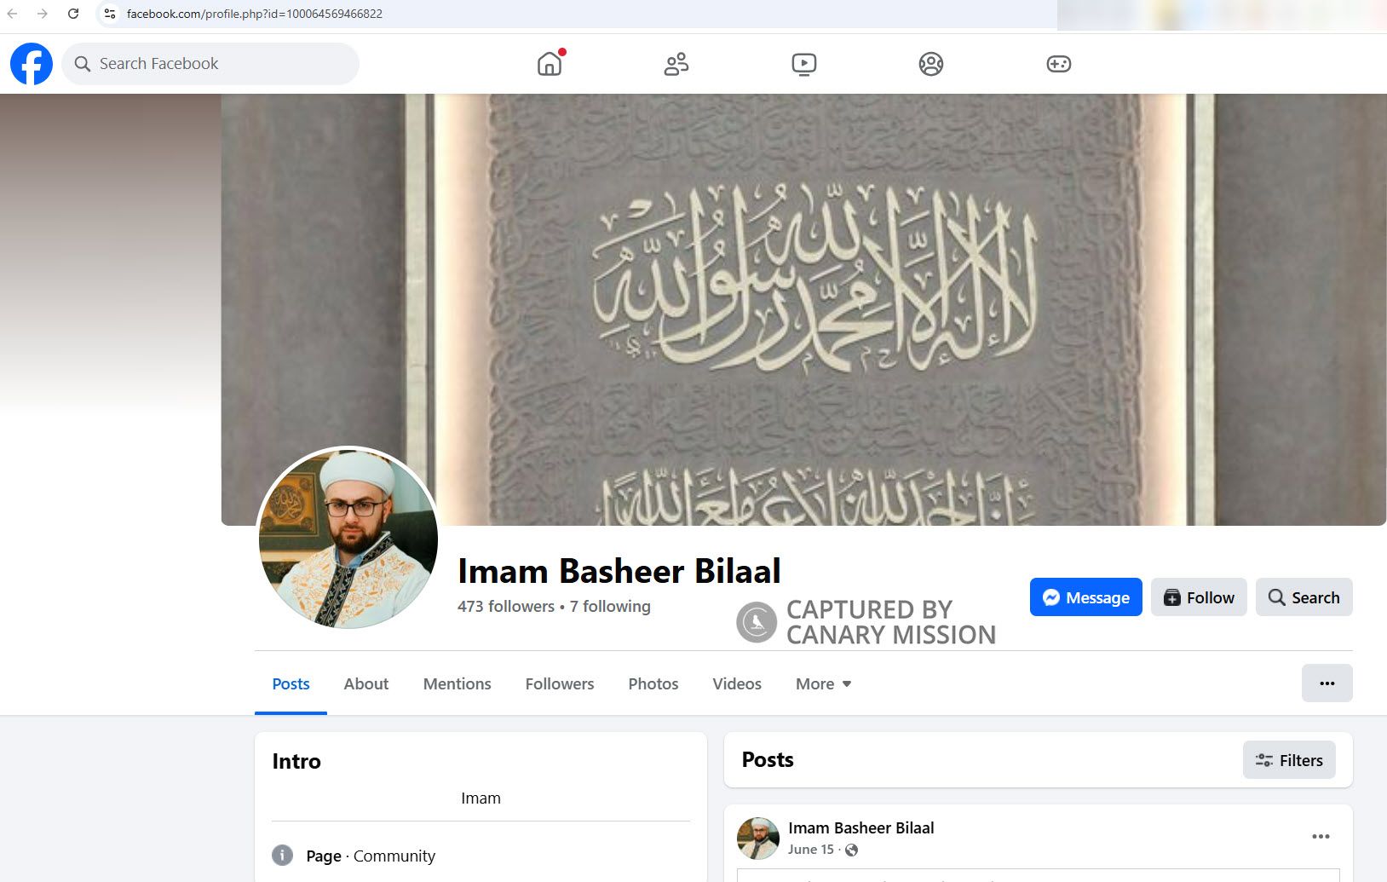Open options menu on the June 15 post
The height and width of the screenshot is (882, 1387).
click(x=1321, y=836)
